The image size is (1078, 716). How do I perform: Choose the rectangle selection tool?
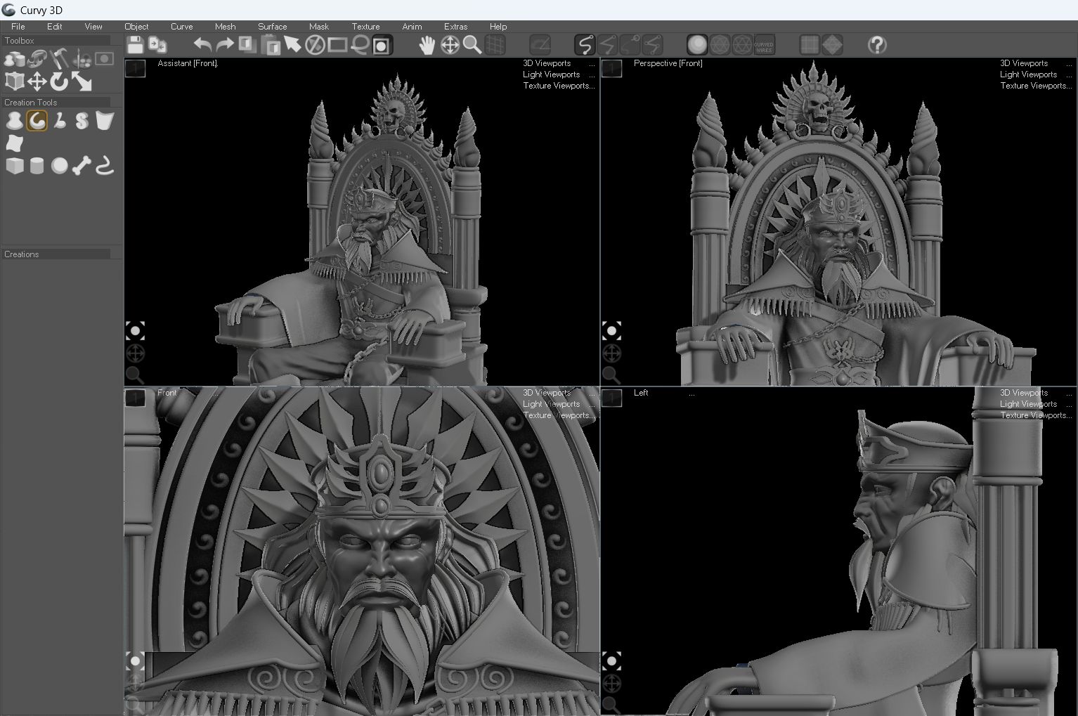[337, 45]
